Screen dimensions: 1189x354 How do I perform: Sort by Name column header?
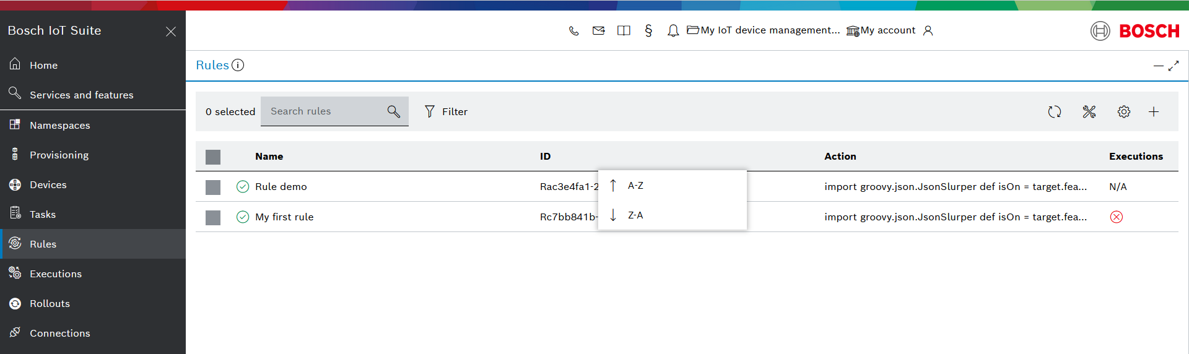(x=269, y=157)
